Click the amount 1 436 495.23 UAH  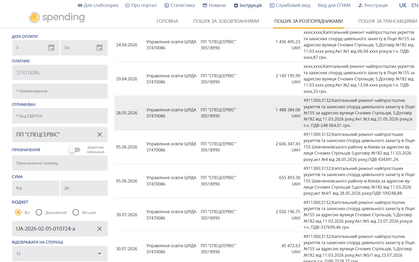click(288, 45)
